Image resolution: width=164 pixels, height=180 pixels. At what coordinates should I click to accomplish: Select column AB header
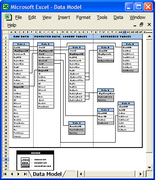pos(124,32)
